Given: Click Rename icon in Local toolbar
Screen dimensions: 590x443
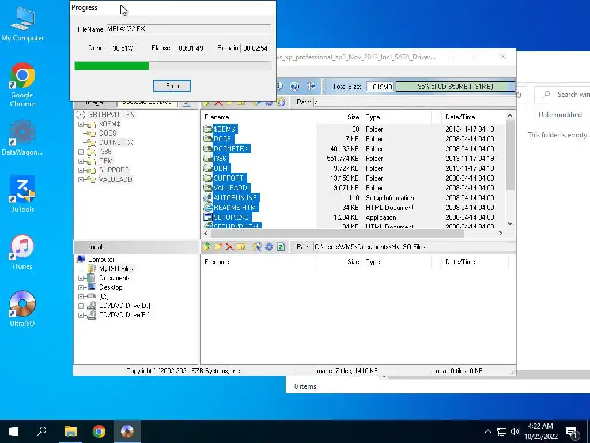Looking at the screenshot, I should click(x=241, y=247).
